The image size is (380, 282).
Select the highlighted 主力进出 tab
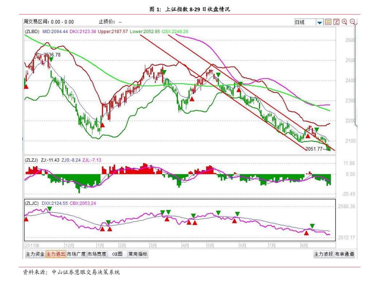(x=56, y=254)
